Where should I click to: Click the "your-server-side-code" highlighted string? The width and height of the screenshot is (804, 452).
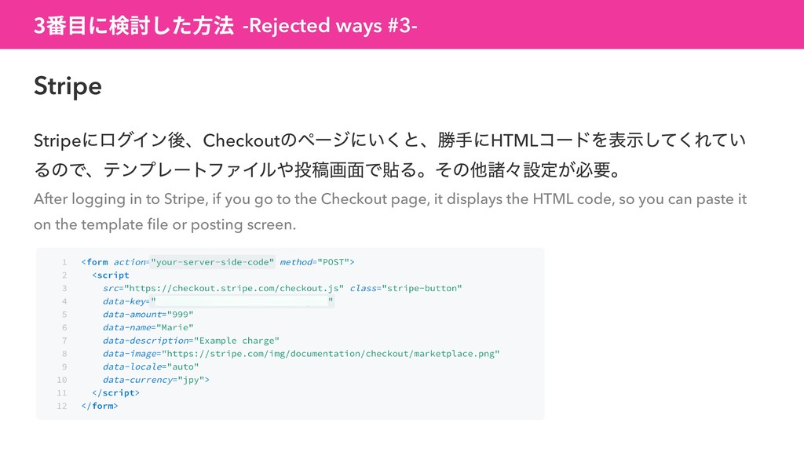(212, 262)
